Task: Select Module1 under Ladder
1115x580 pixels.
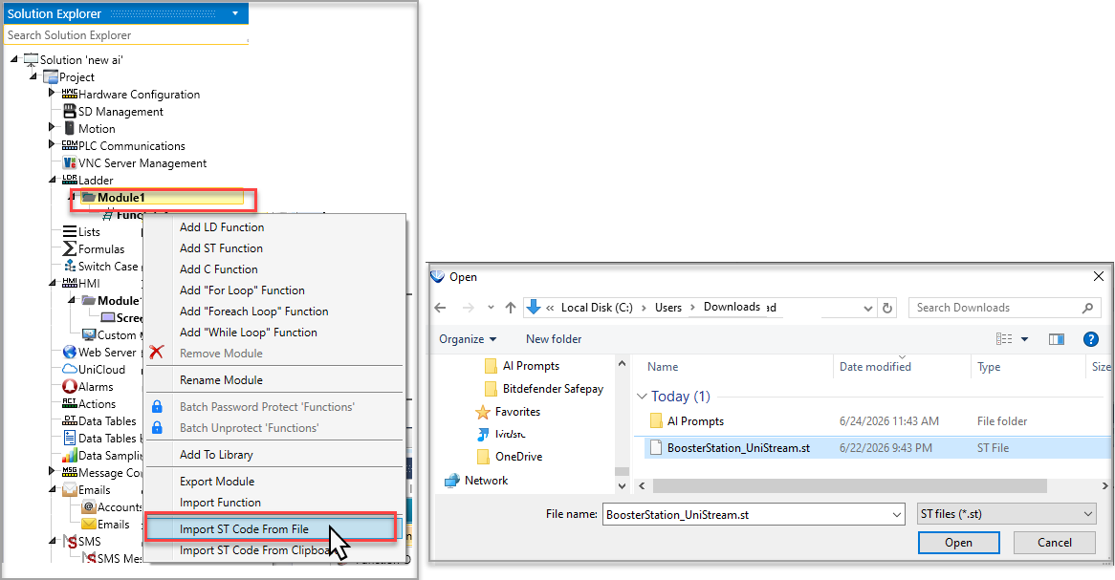Action: coord(120,198)
